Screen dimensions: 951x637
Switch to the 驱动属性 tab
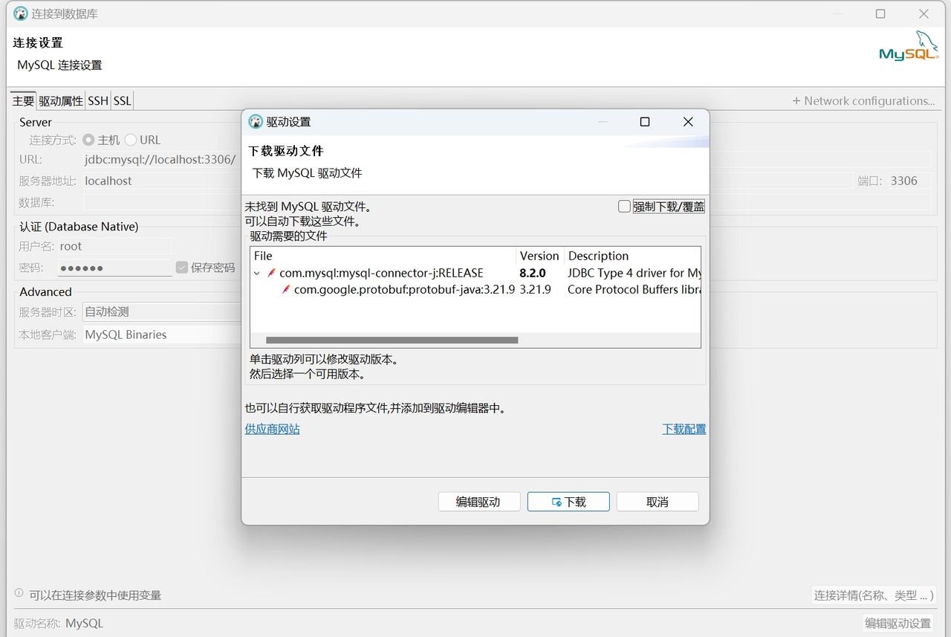coord(61,100)
